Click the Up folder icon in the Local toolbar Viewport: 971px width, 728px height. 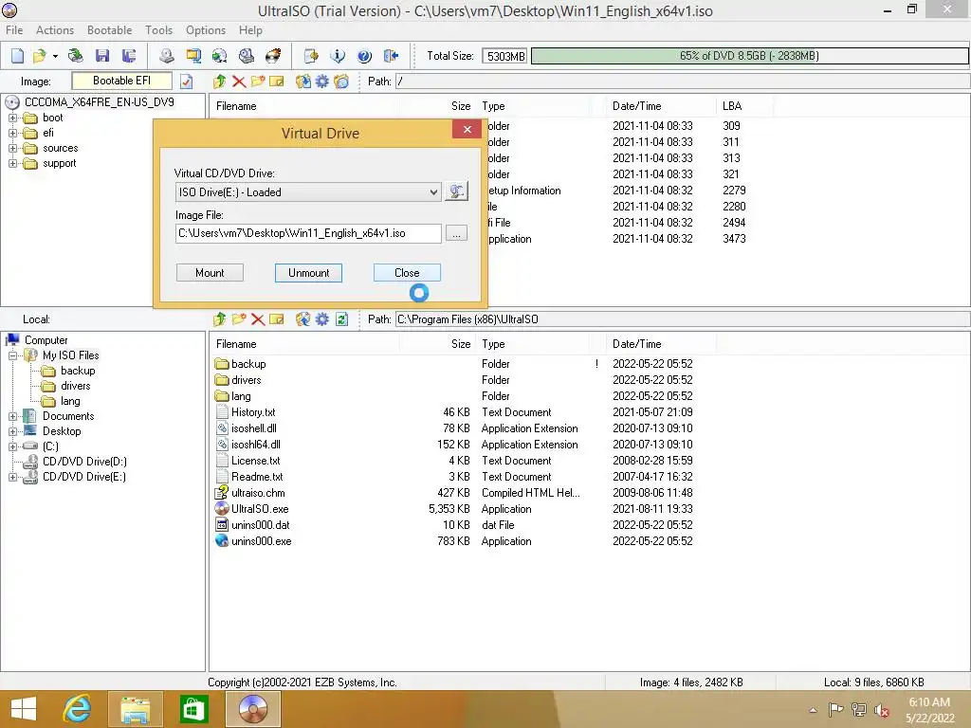[219, 319]
